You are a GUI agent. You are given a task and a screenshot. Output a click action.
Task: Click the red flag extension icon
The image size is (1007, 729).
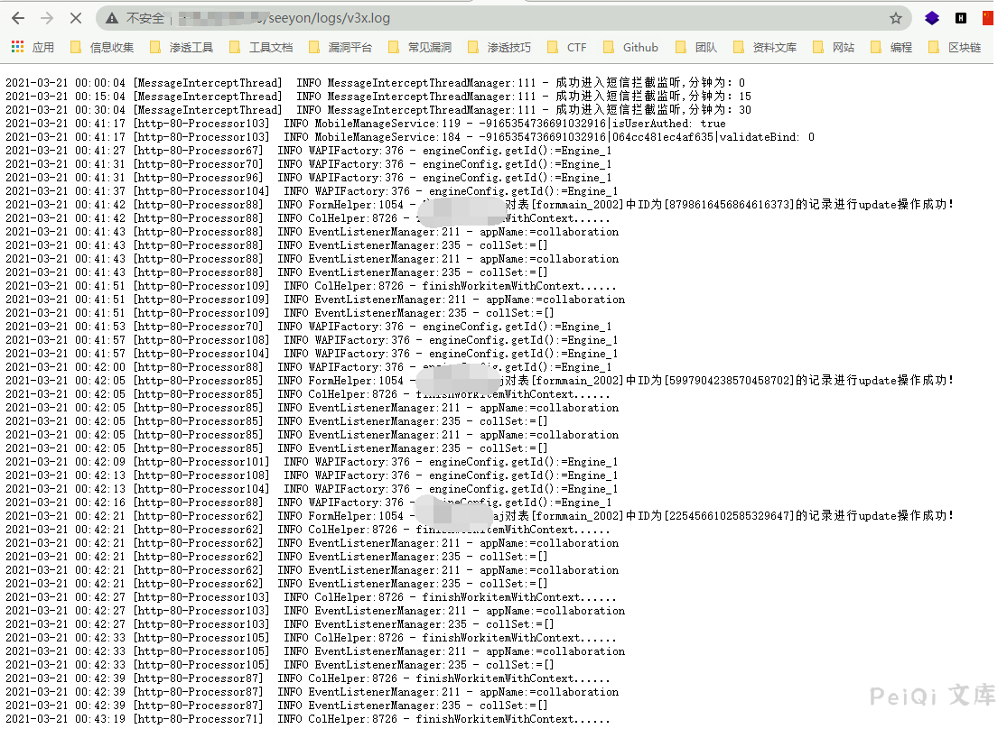tap(987, 18)
